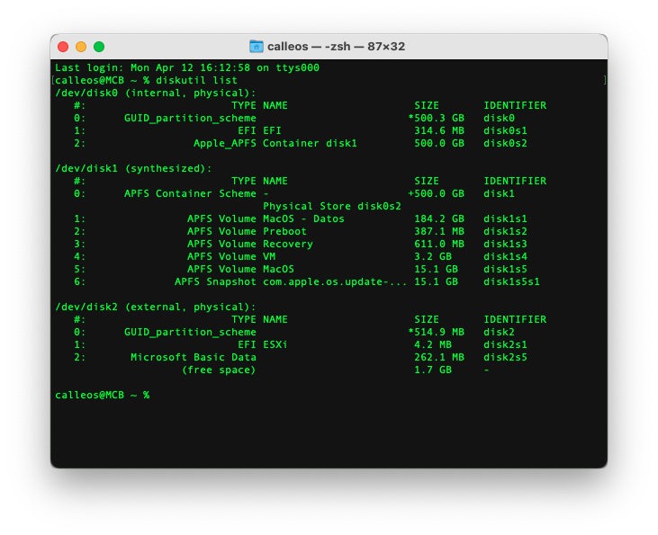Image resolution: width=658 pixels, height=535 pixels.
Task: Click the yellow minimize window button
Action: point(81,47)
